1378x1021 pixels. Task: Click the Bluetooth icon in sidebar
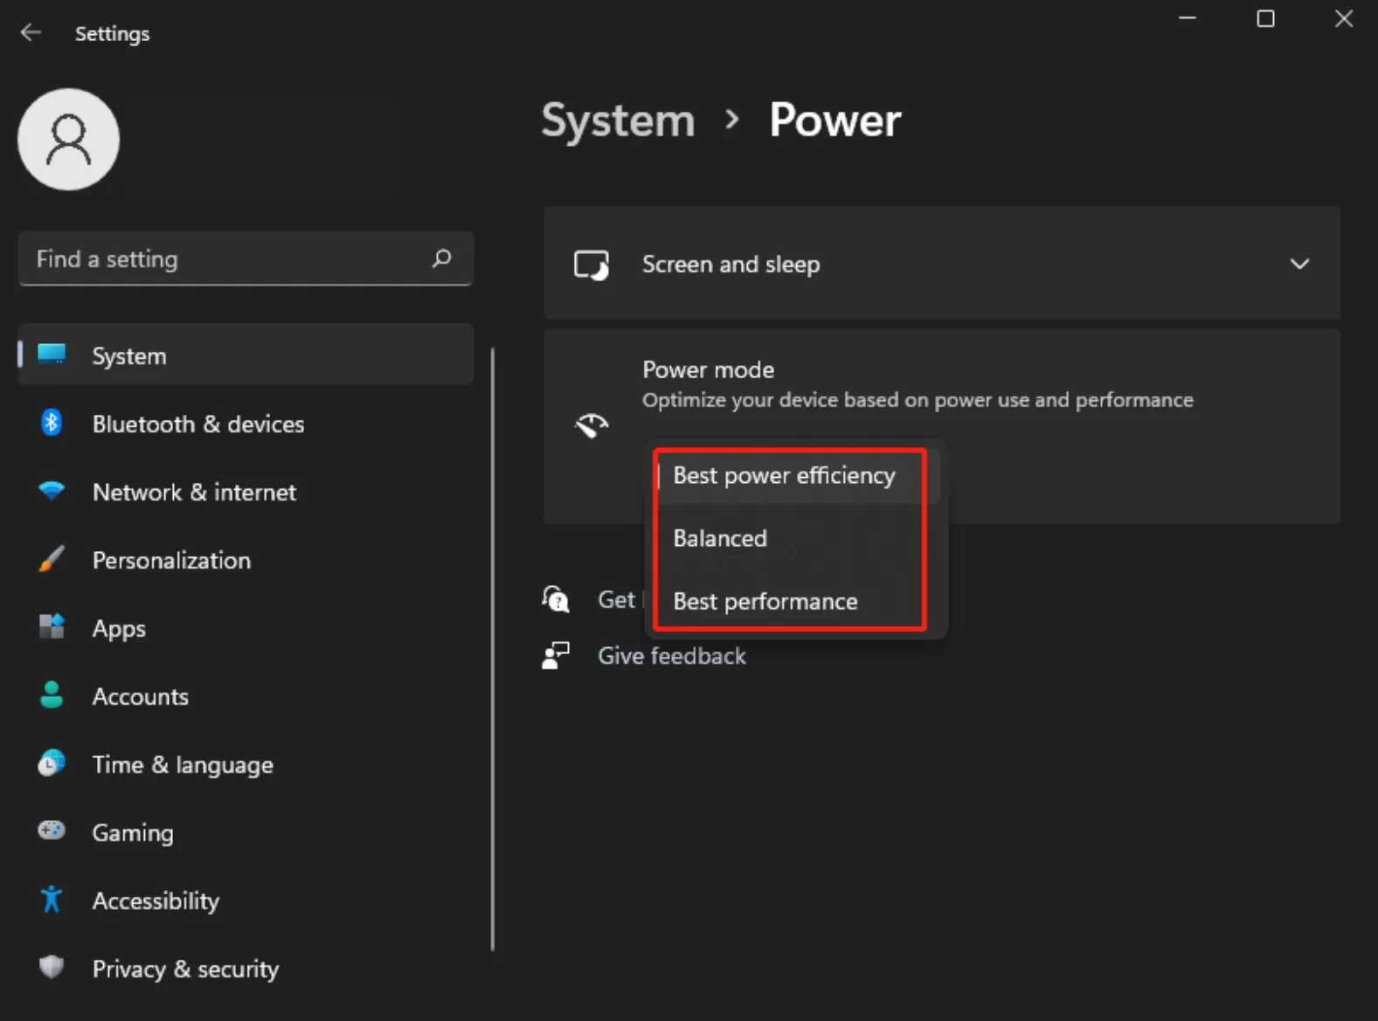52,424
